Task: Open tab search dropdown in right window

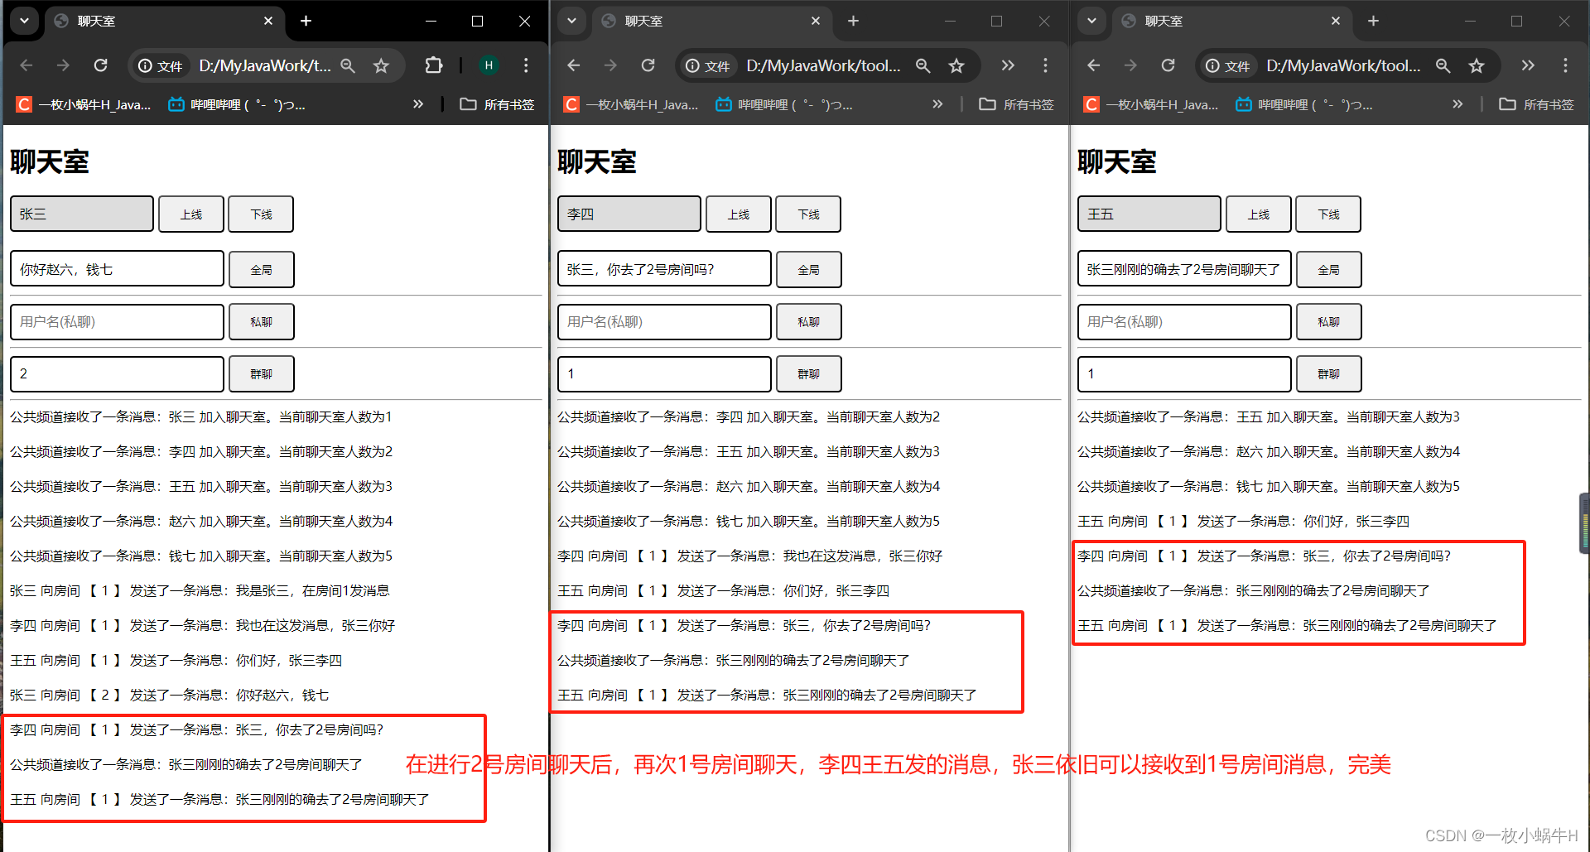Action: [x=1091, y=21]
